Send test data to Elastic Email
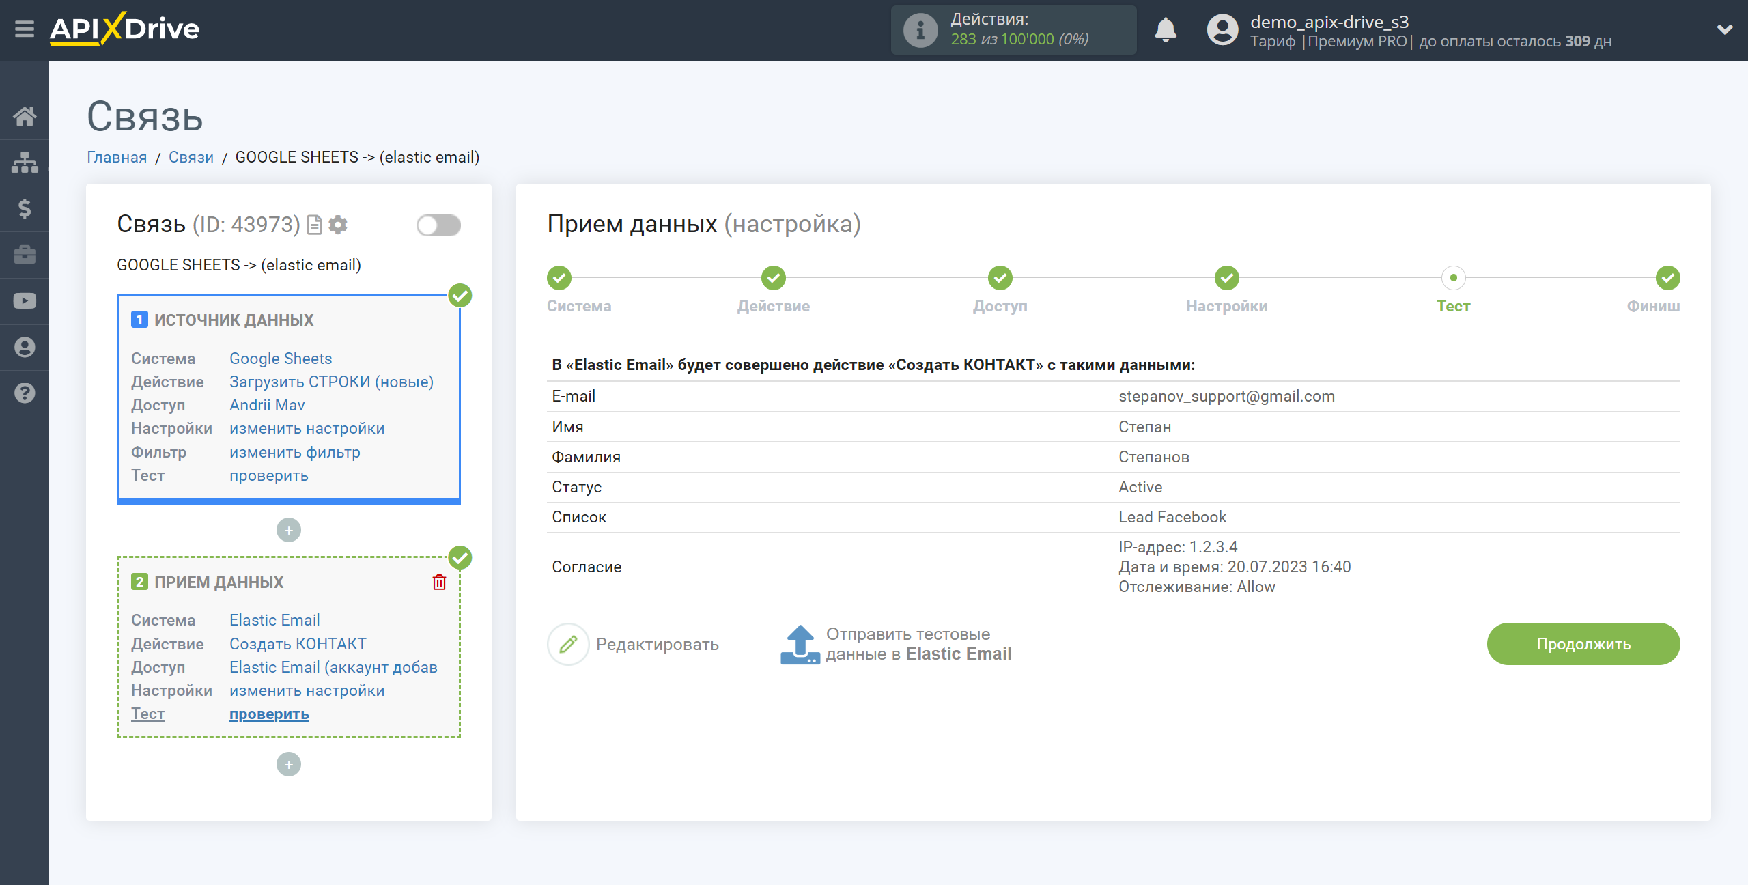The image size is (1748, 885). point(918,644)
